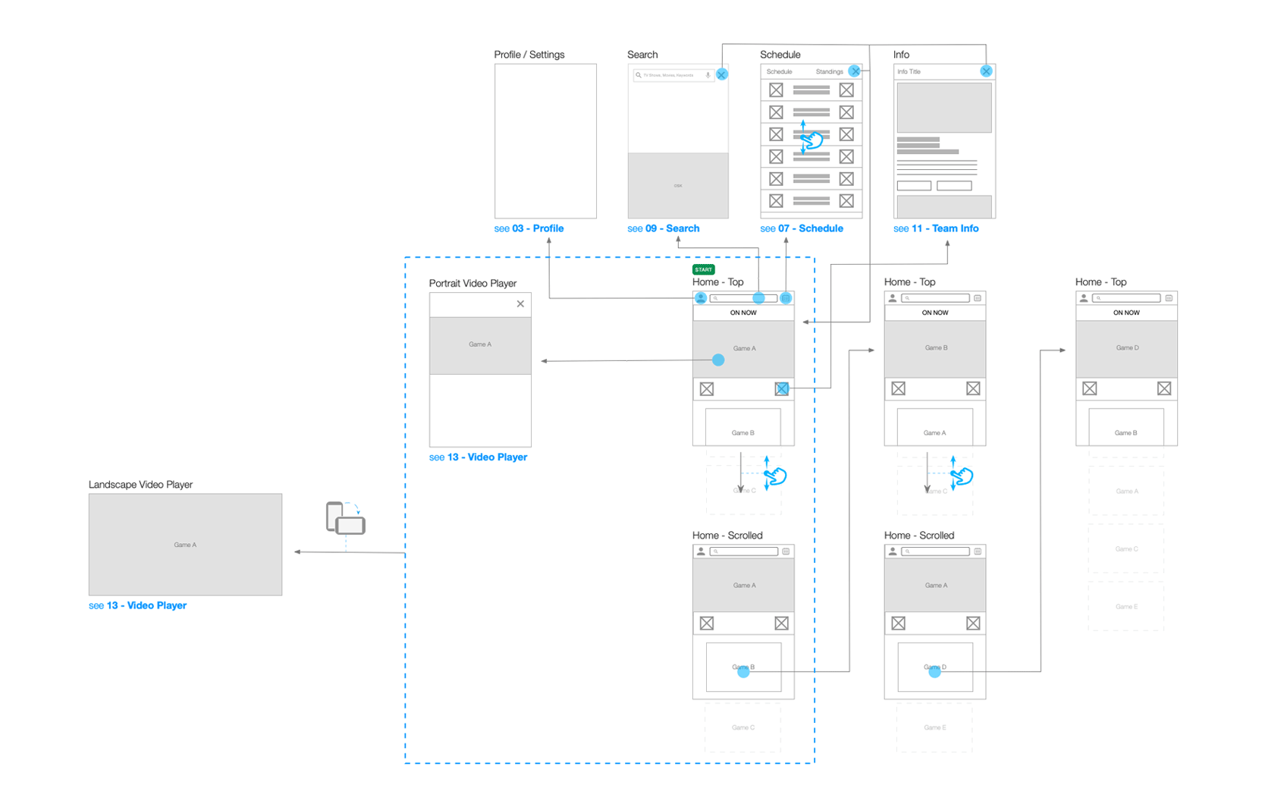Click the calendar icon on the Game D Home-Top screen
1284x795 pixels.
[x=1169, y=298]
